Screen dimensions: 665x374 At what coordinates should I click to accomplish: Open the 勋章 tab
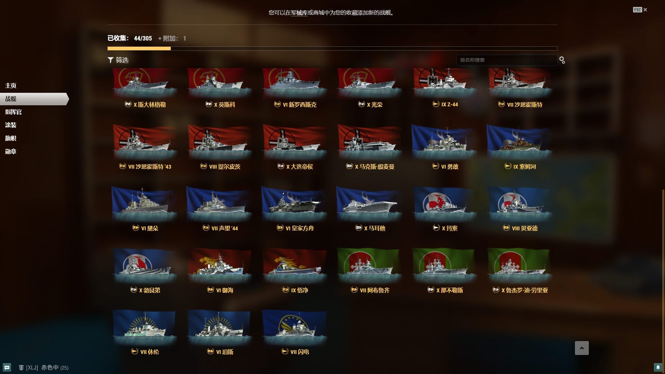[x=11, y=151]
